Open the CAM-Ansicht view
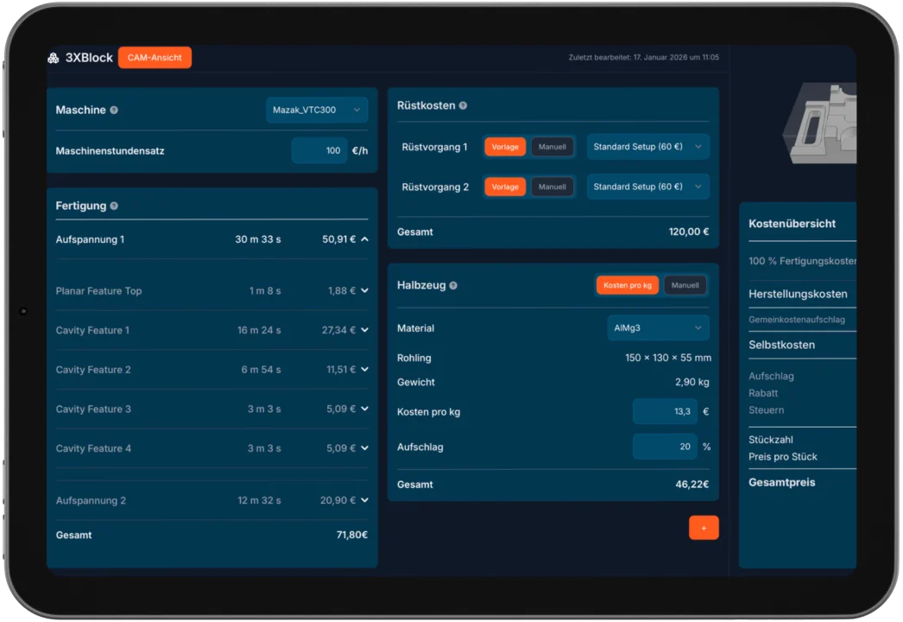This screenshot has height=622, width=903. tap(155, 58)
